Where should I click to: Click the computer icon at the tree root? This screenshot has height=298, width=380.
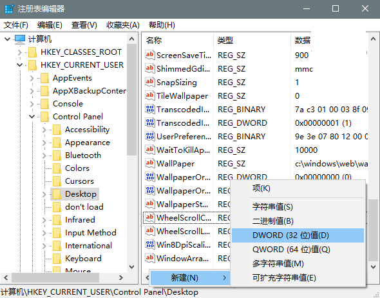click(20, 39)
